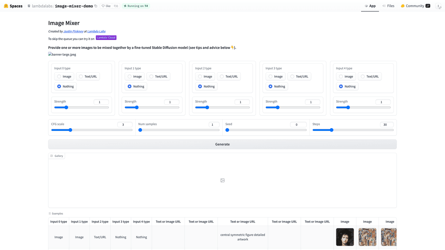Click the Input 4 Strength slider

coord(363,107)
